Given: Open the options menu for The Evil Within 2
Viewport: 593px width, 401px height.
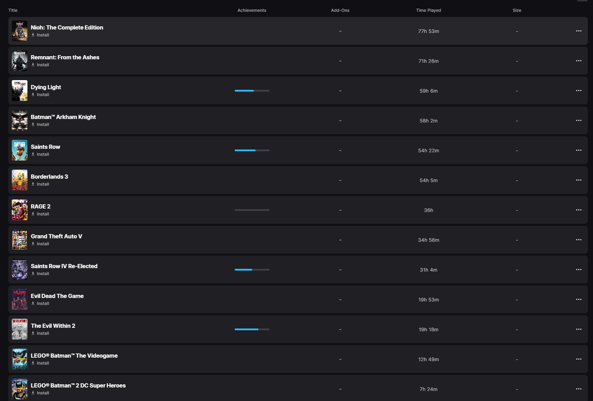Looking at the screenshot, I should tap(578, 329).
